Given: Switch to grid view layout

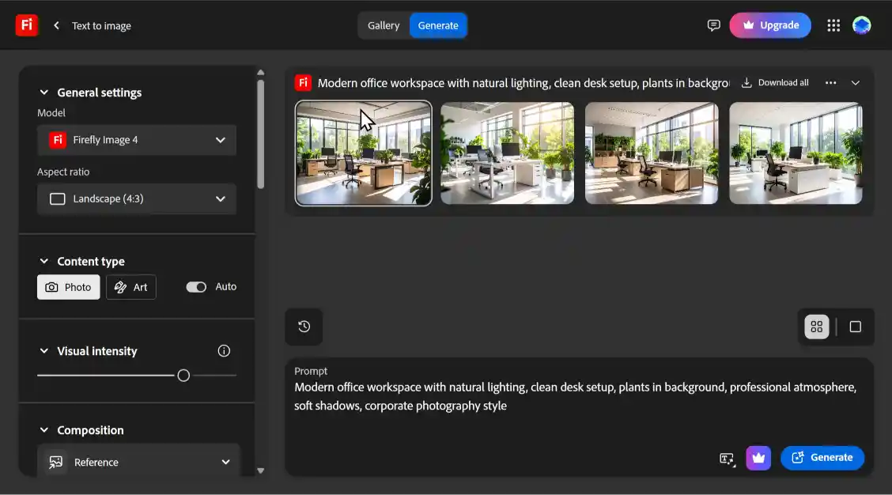Looking at the screenshot, I should point(817,327).
